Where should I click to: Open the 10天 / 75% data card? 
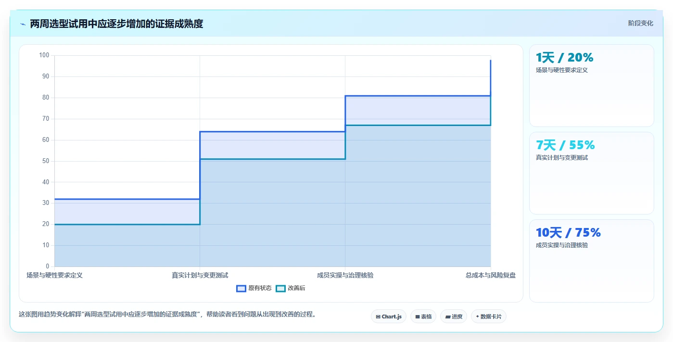[x=592, y=261]
